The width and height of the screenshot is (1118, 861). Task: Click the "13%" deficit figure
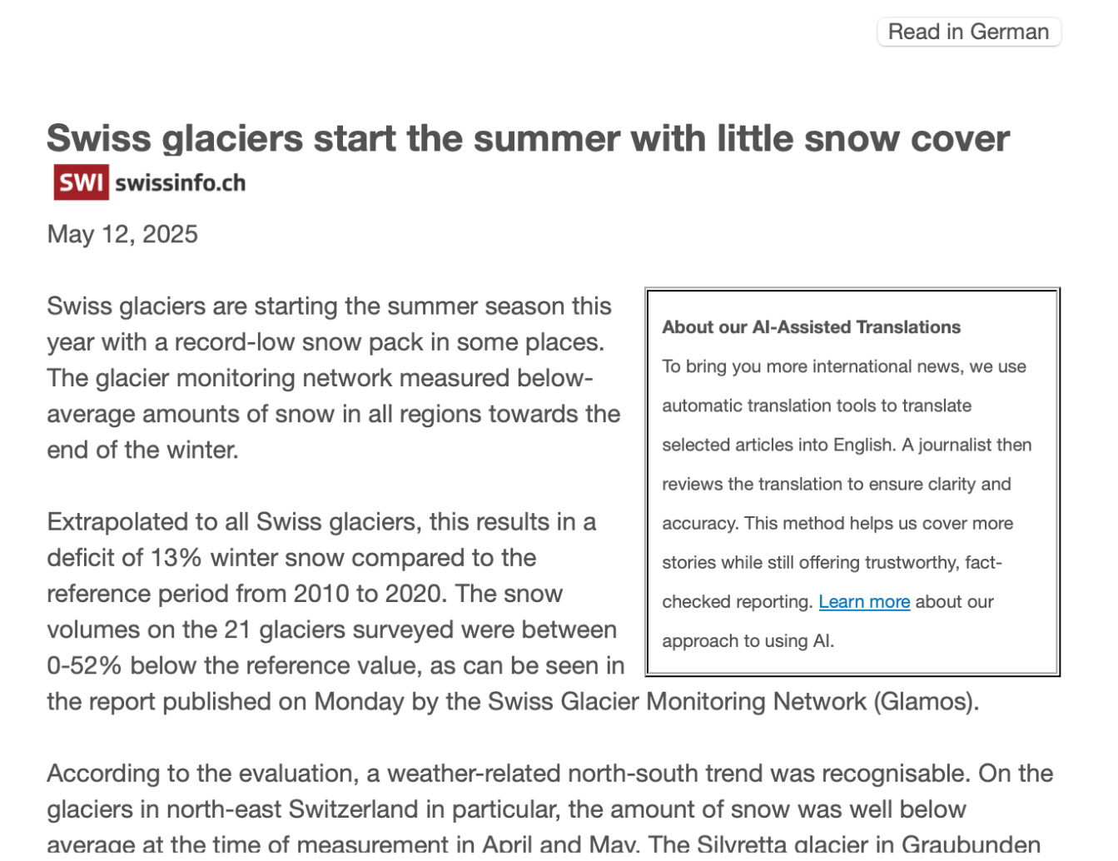tap(176, 558)
